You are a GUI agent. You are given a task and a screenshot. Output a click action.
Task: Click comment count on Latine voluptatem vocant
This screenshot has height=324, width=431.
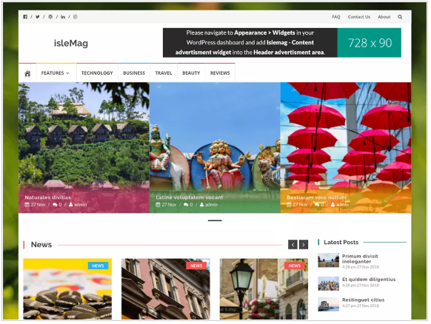[188, 205]
